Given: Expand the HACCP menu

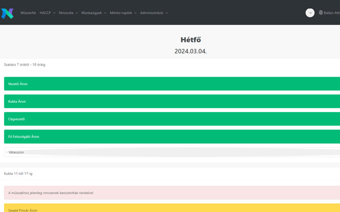Looking at the screenshot, I should [x=47, y=13].
